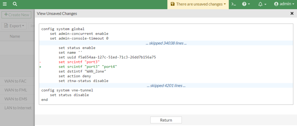Open the admin user menu
Viewport: 297px width, 126px height.
click(x=284, y=4)
